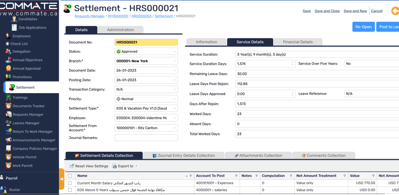Toggle the select-all checkbox in the grid header
Image resolution: width=399 pixels, height=195 pixels.
pyautogui.click(x=70, y=176)
